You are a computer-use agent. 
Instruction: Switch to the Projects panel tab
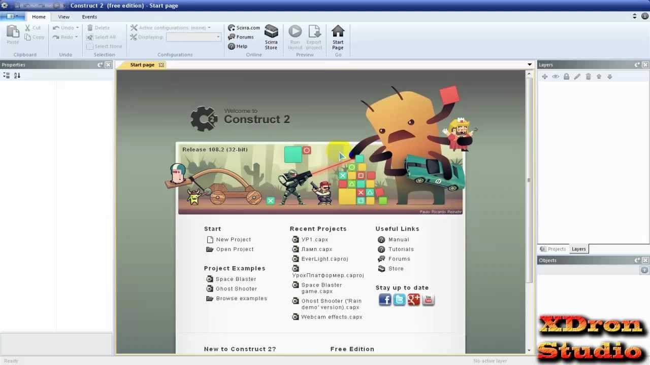(553, 249)
